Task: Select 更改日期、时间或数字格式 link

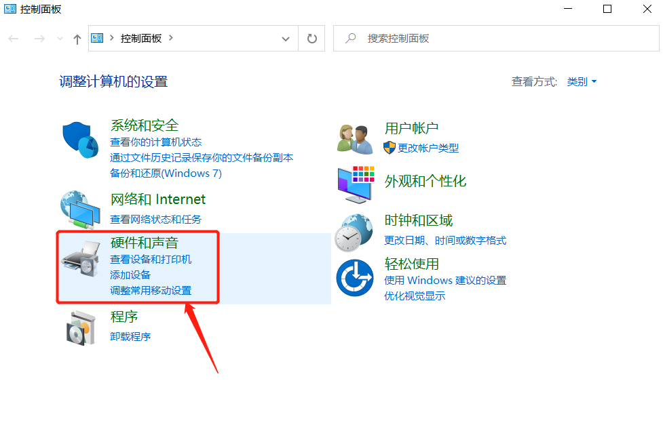Action: tap(445, 240)
